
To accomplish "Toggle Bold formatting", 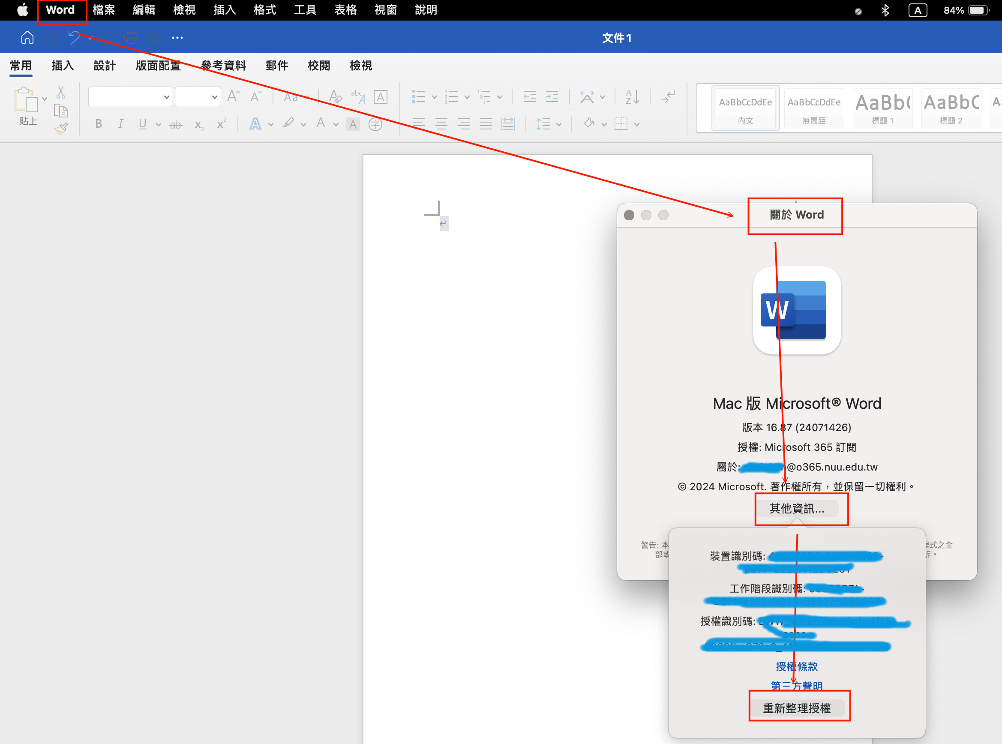I will (99, 124).
